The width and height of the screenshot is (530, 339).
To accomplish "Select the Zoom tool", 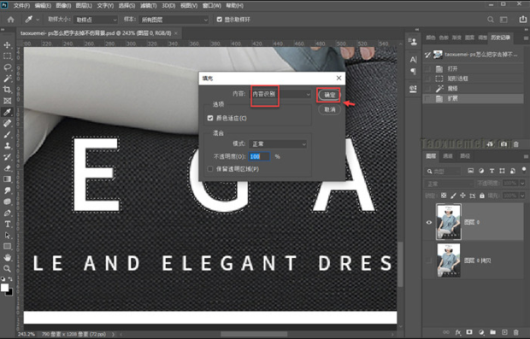I will [7, 268].
